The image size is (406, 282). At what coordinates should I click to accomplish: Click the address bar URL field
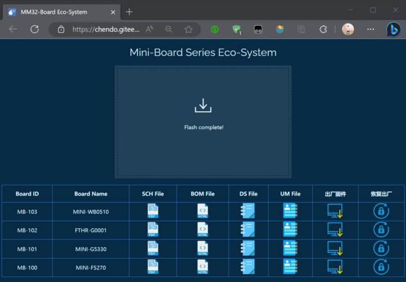106,29
